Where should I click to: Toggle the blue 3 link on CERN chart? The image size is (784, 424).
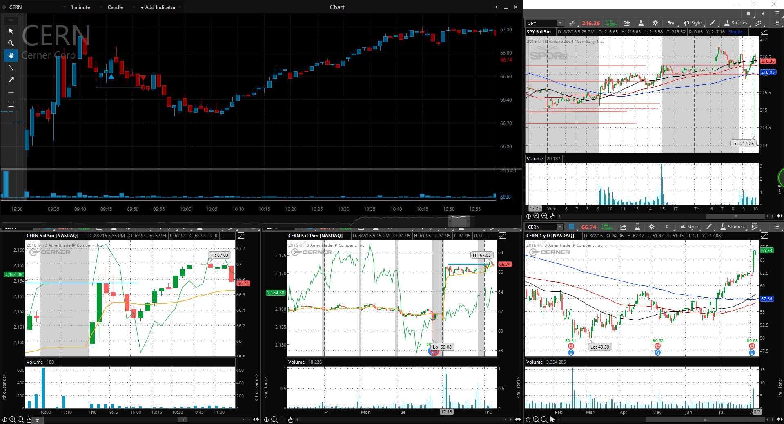click(571, 227)
